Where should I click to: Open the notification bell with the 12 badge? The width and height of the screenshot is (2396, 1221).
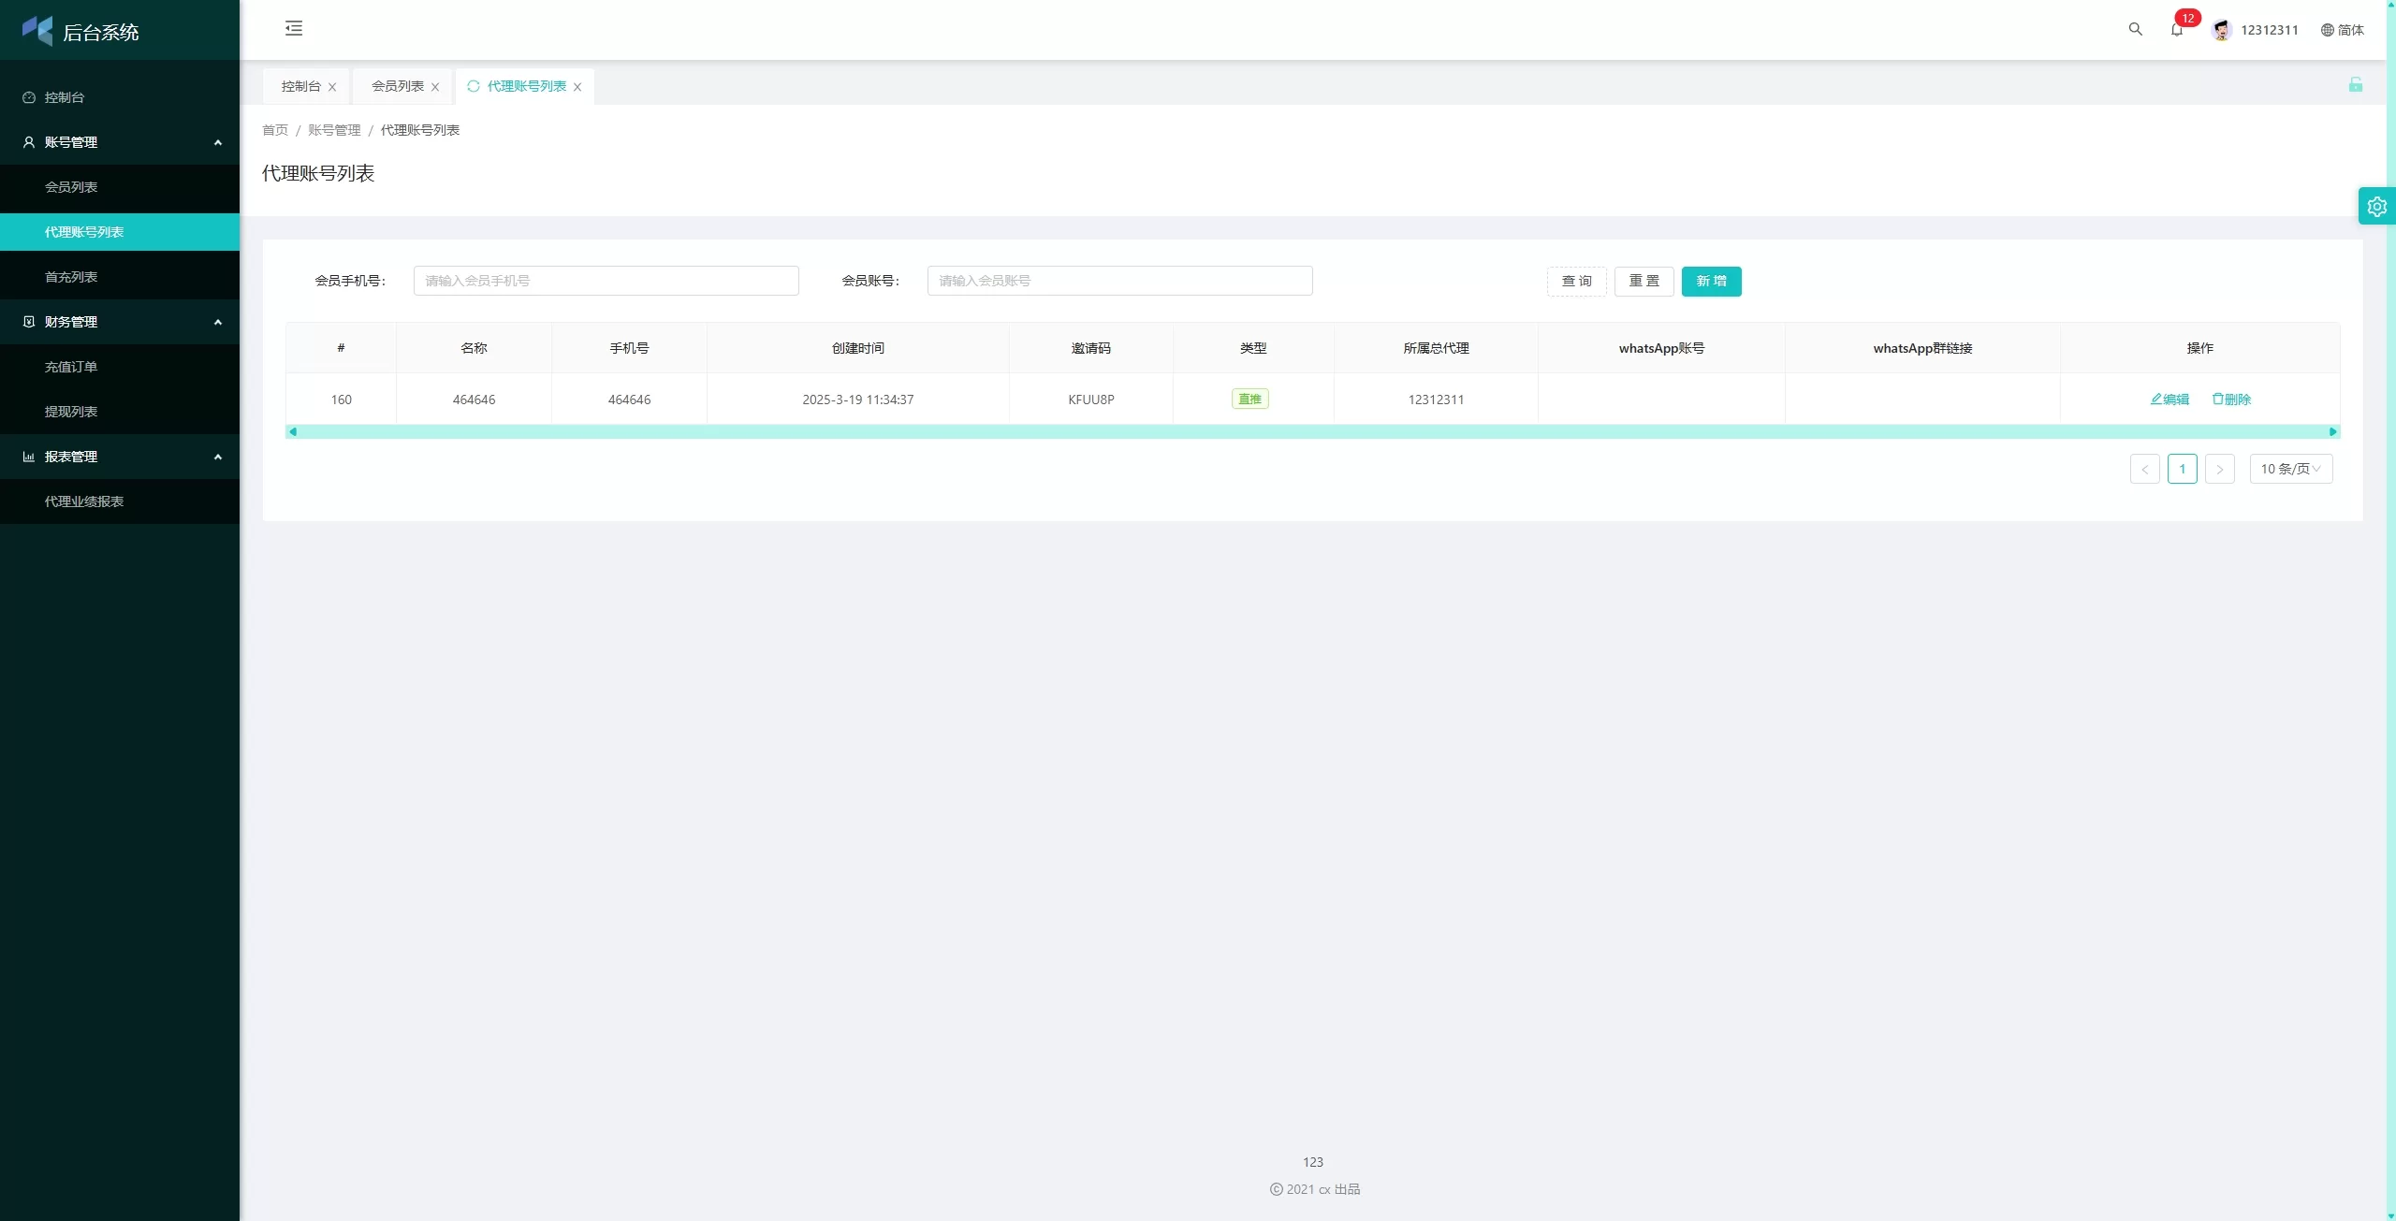[2177, 30]
